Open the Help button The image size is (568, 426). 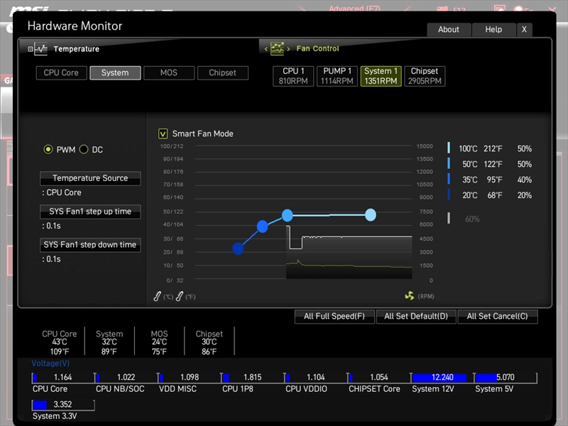pyautogui.click(x=493, y=30)
